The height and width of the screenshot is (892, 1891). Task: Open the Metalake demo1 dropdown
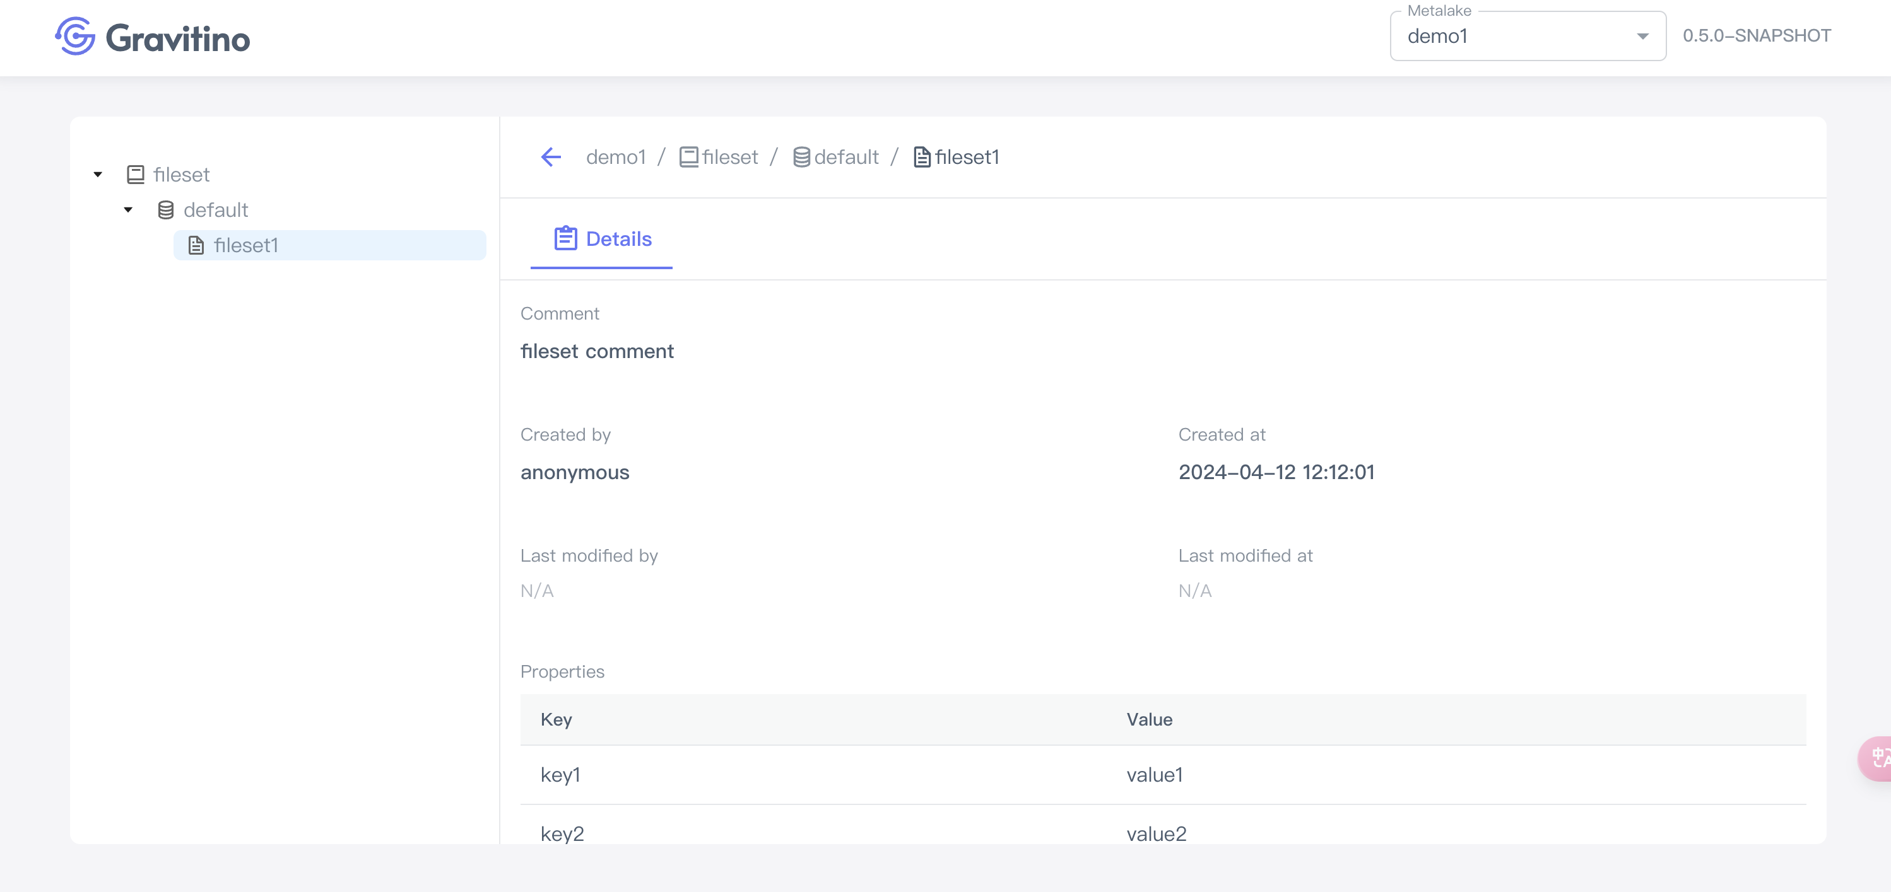[1528, 36]
